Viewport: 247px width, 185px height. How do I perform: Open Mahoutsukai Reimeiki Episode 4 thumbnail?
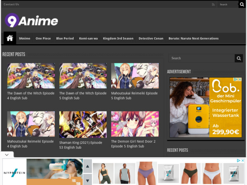coord(31,124)
